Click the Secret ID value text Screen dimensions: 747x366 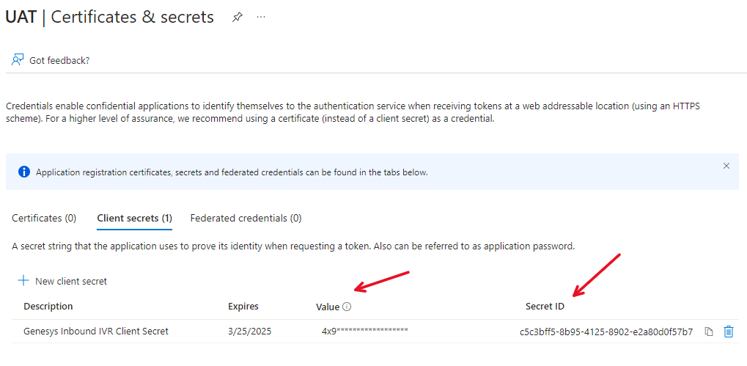coord(606,332)
